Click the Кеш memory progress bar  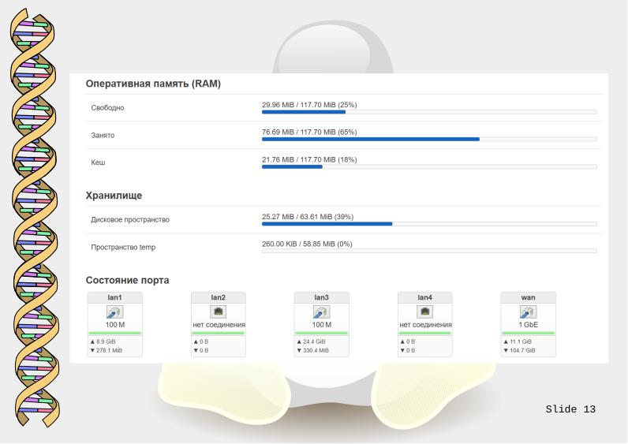click(x=428, y=166)
